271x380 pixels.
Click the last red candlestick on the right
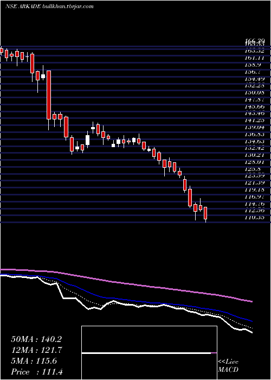click(205, 213)
